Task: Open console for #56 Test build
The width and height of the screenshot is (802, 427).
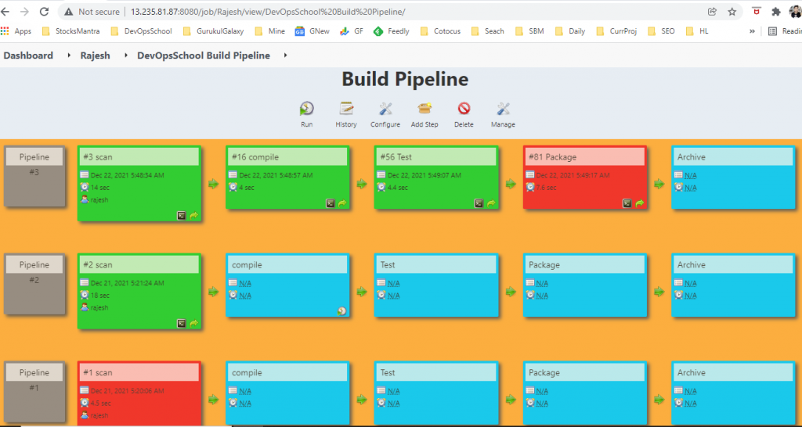Action: (x=479, y=203)
